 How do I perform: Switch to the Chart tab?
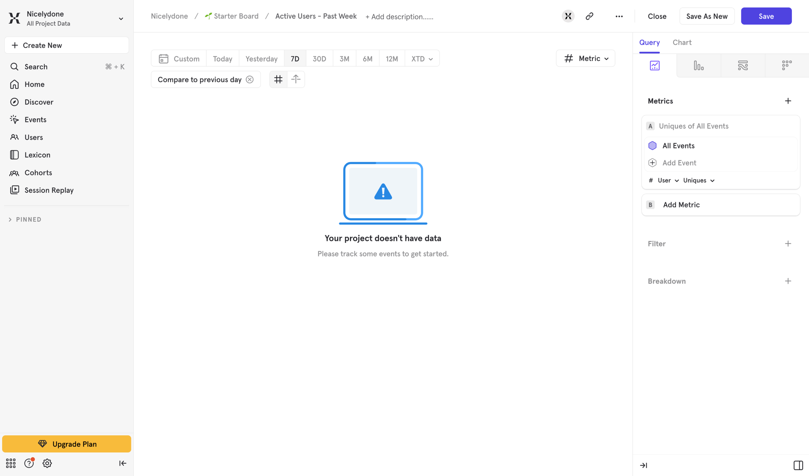point(682,42)
